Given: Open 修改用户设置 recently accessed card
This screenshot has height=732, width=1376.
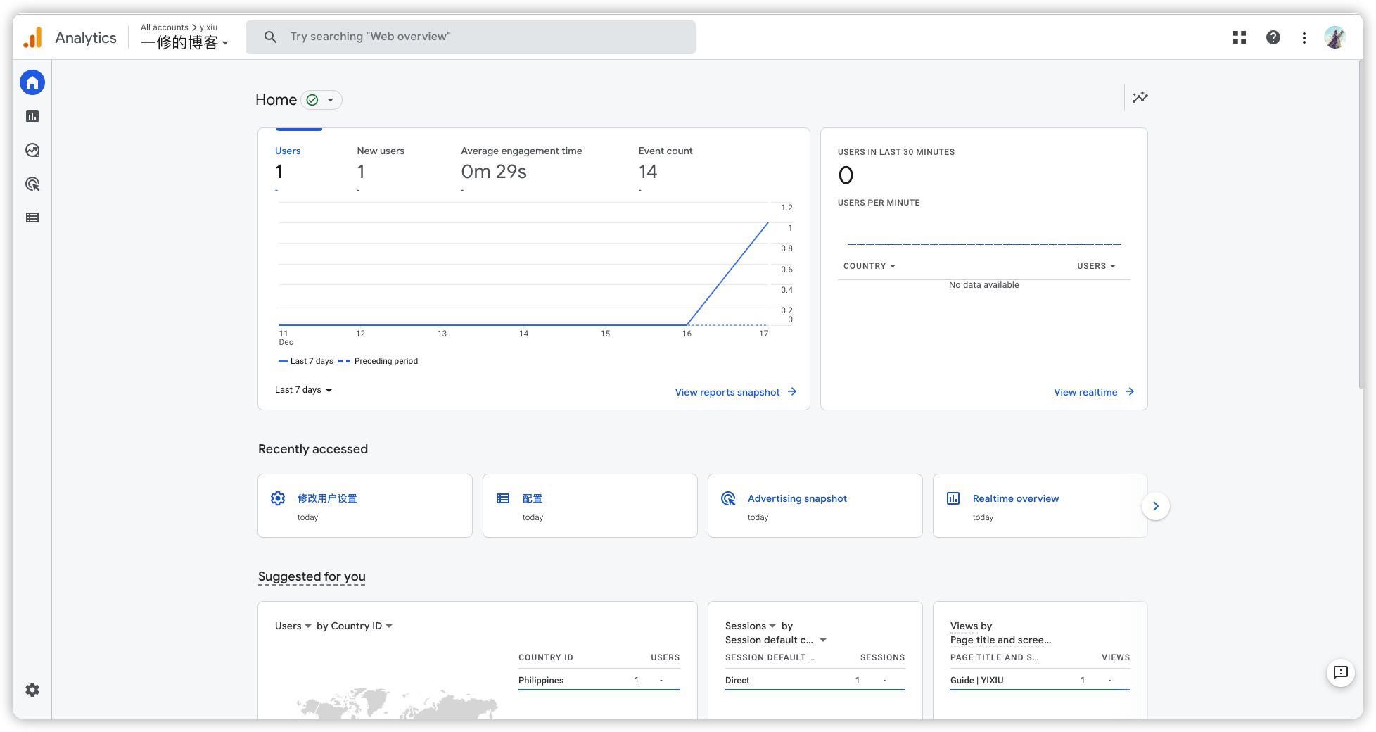Looking at the screenshot, I should pyautogui.click(x=365, y=505).
